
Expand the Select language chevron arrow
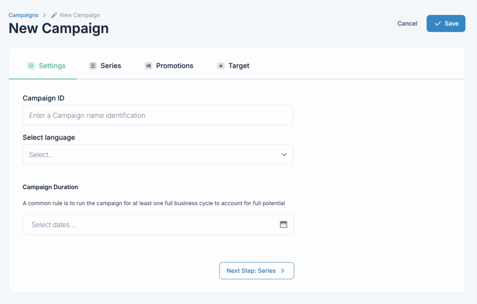284,155
